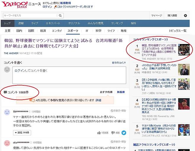This screenshot has height=151, width=195.
Task: Sort comments by おすすめ順
Action: click(x=106, y=92)
